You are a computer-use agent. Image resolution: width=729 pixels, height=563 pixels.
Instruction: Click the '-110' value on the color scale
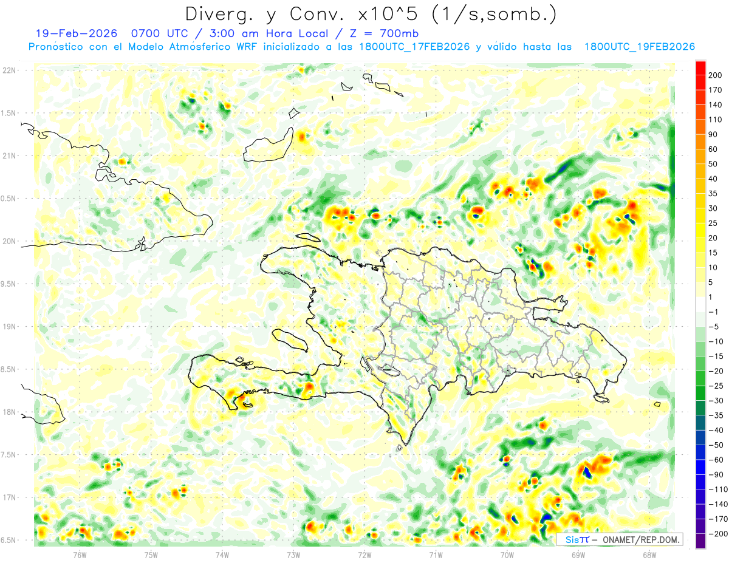[717, 490]
